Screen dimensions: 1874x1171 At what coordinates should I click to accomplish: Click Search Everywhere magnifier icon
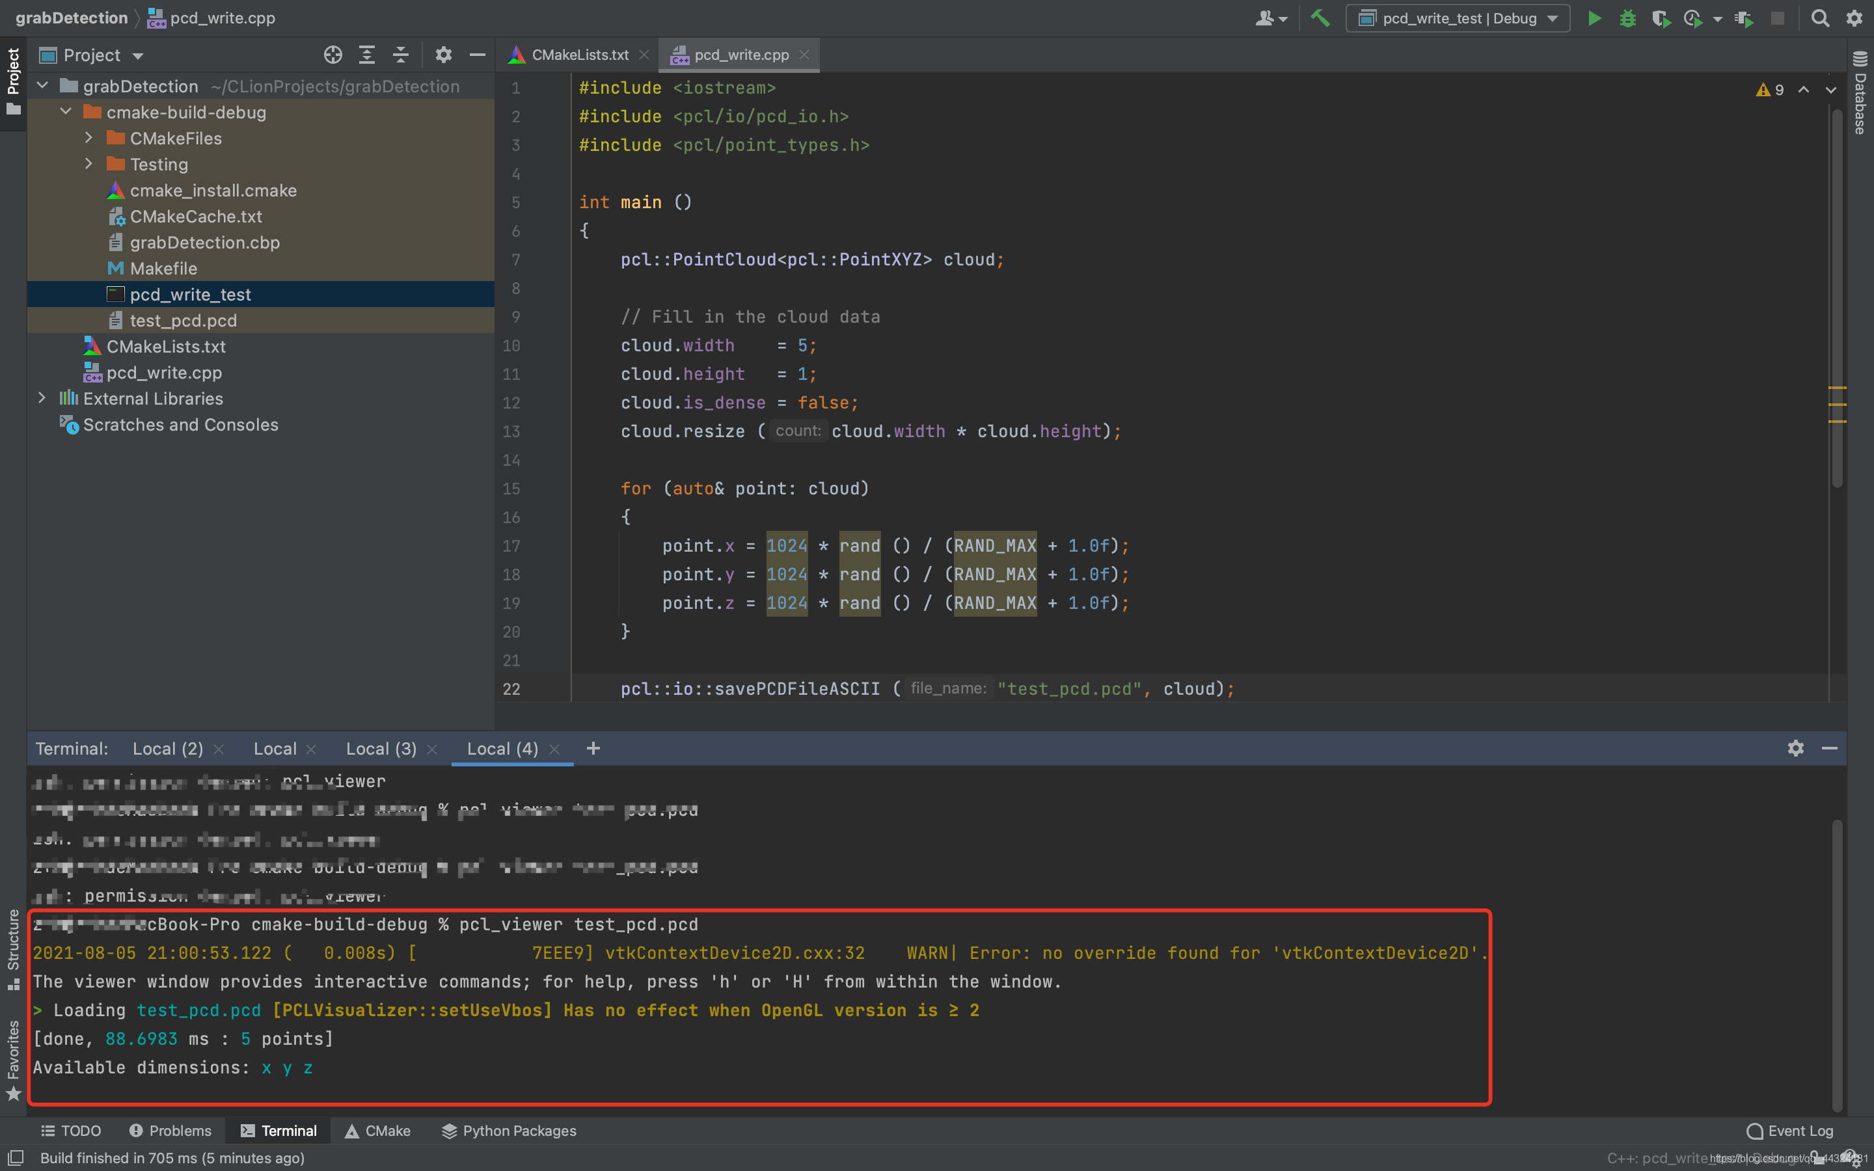click(1820, 18)
